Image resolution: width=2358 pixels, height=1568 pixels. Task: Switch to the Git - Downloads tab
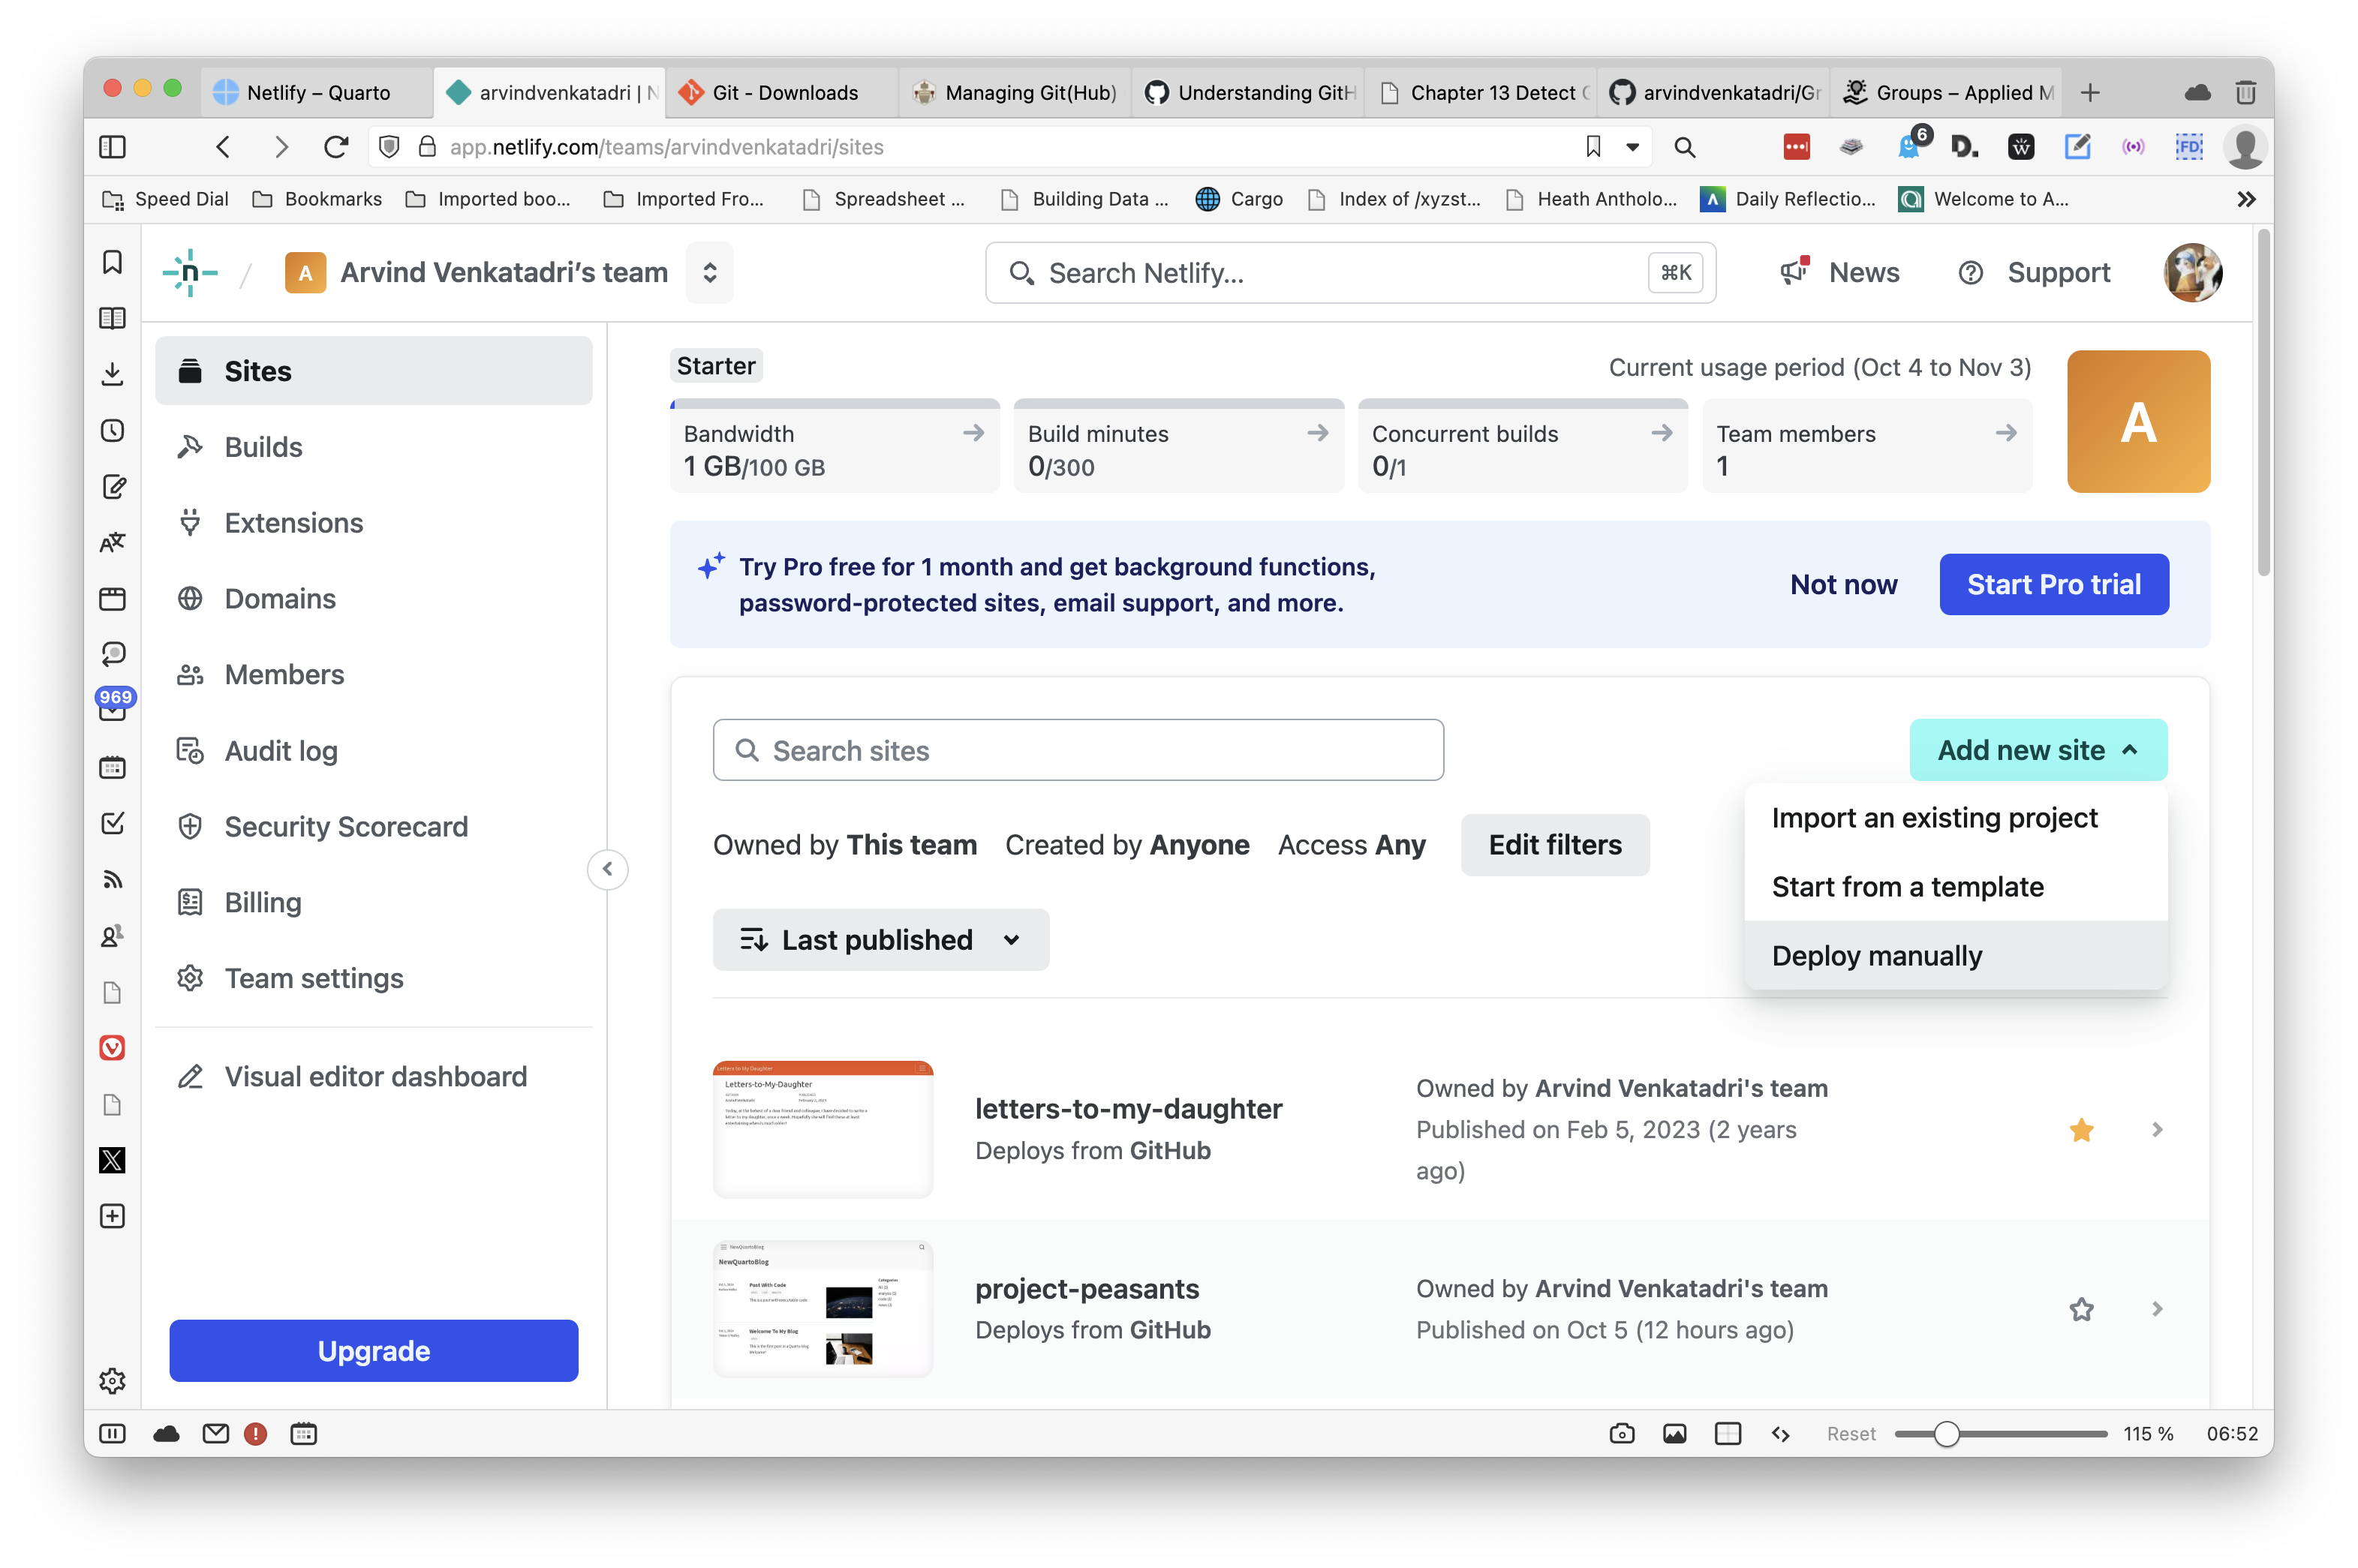(x=784, y=93)
